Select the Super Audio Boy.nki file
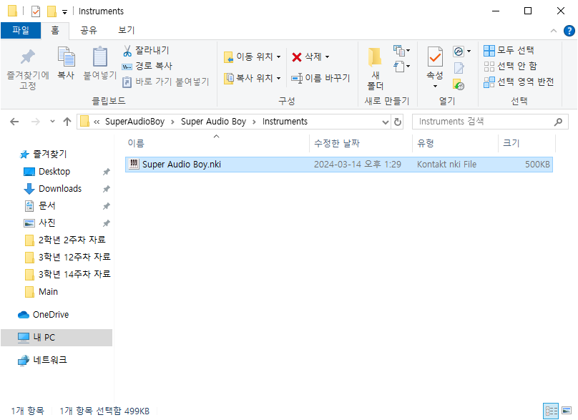The height and width of the screenshot is (420, 578). pyautogui.click(x=339, y=165)
